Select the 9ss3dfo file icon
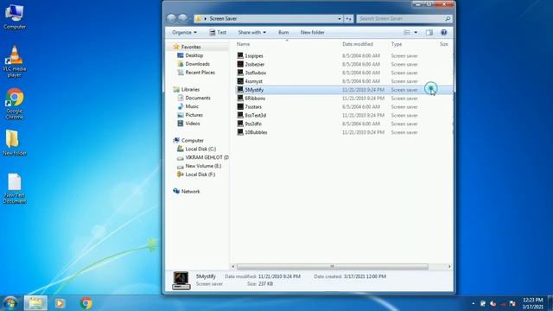Screen dimensions: 553x311 [x=240, y=124]
